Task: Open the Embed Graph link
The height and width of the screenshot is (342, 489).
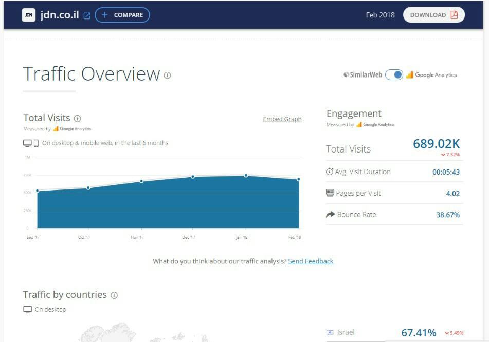Action: pyautogui.click(x=282, y=119)
